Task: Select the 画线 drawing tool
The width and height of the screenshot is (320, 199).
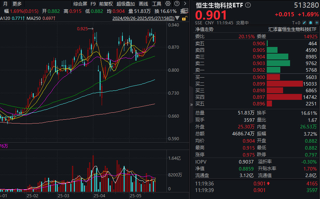Action: (143, 4)
